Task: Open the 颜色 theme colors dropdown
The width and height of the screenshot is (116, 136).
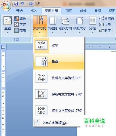Action: pyautogui.click(x=22, y=18)
